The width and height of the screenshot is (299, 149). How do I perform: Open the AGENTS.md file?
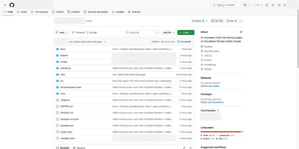point(66,106)
